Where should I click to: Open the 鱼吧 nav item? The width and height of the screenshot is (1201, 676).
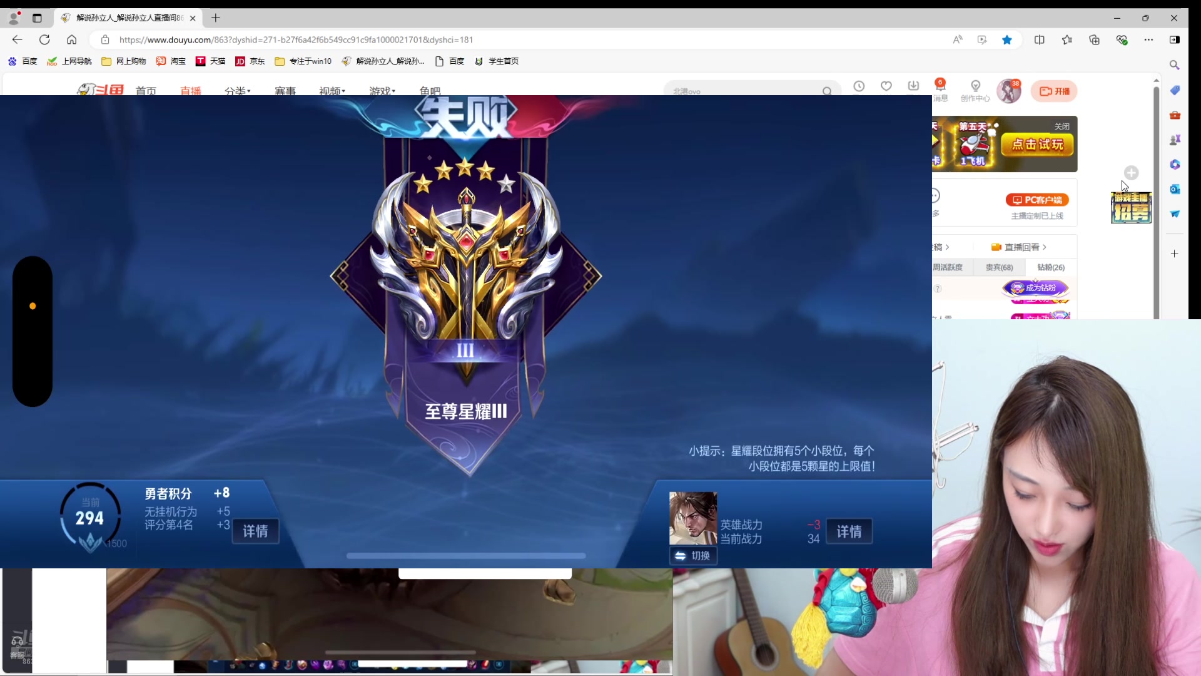click(x=430, y=91)
